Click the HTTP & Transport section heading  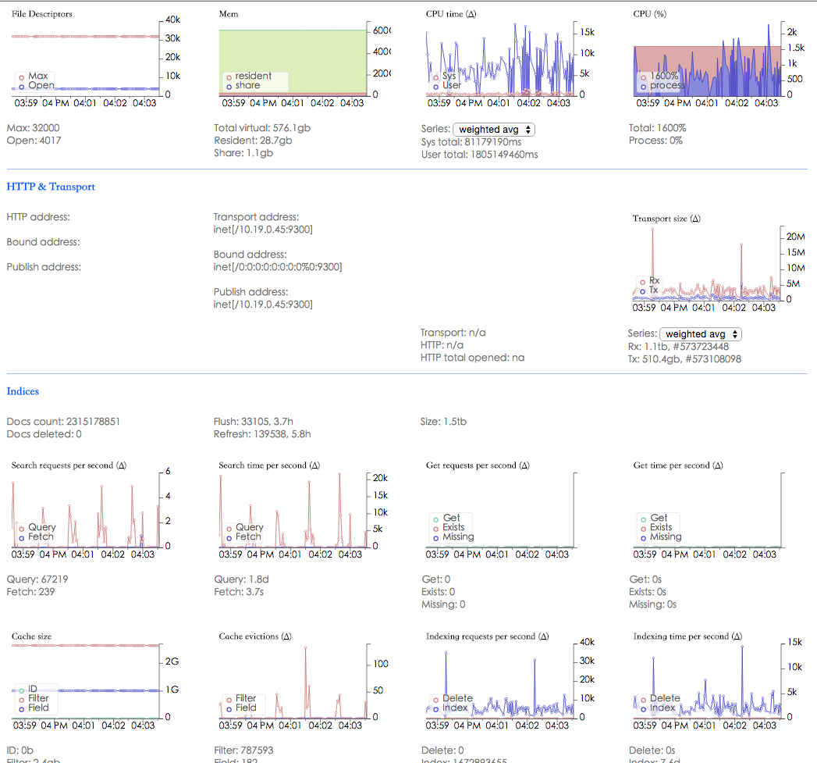point(51,187)
